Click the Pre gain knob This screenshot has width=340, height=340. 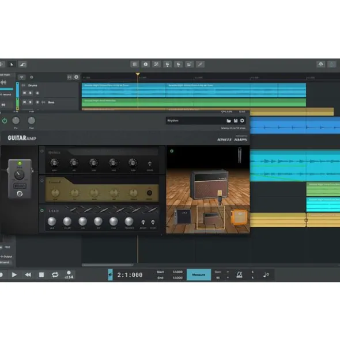pyautogui.click(x=16, y=121)
